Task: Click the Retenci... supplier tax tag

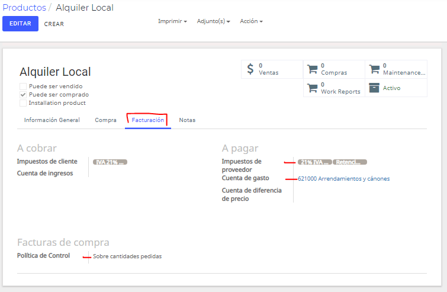Action: click(x=350, y=162)
